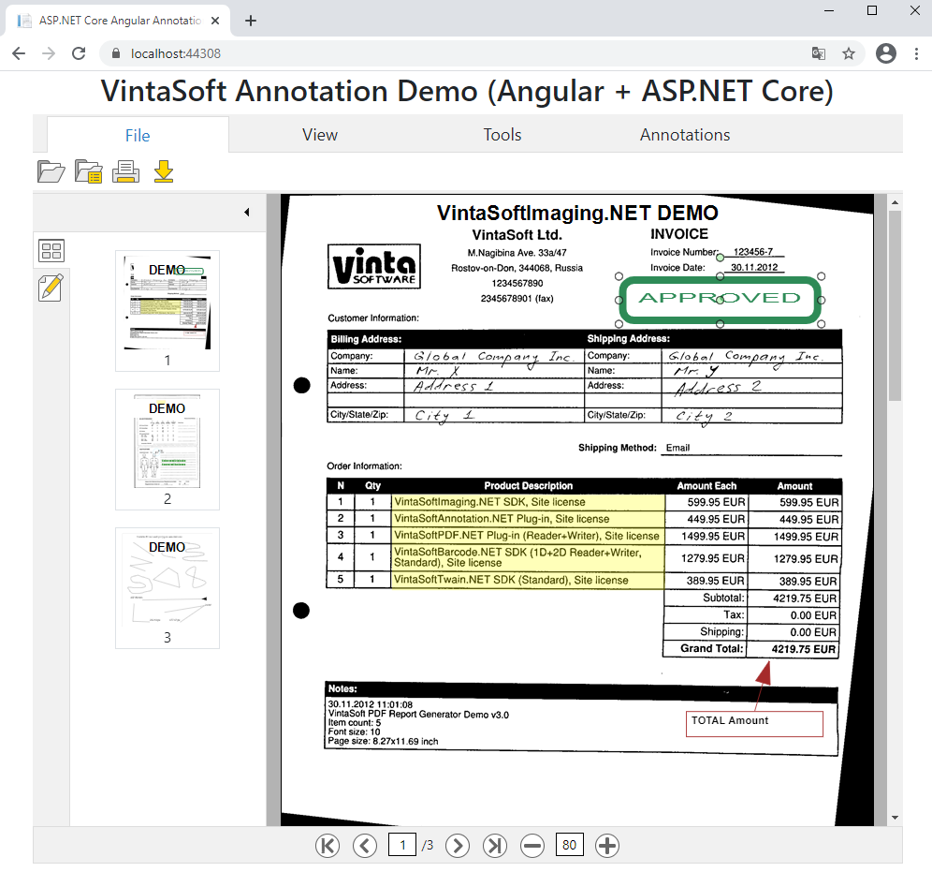Go to the first page
Viewport: 932px width, 872px height.
point(328,846)
